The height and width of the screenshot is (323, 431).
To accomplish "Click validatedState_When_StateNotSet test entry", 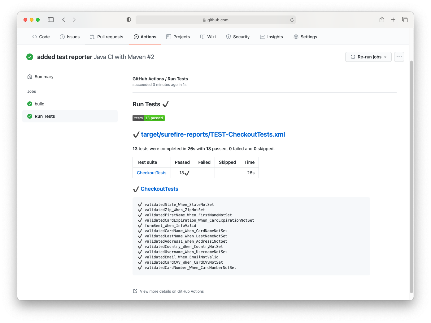I will pyautogui.click(x=179, y=205).
